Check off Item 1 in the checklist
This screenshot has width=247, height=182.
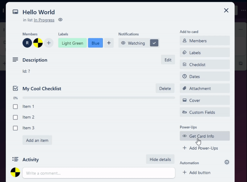[x=15, y=106]
